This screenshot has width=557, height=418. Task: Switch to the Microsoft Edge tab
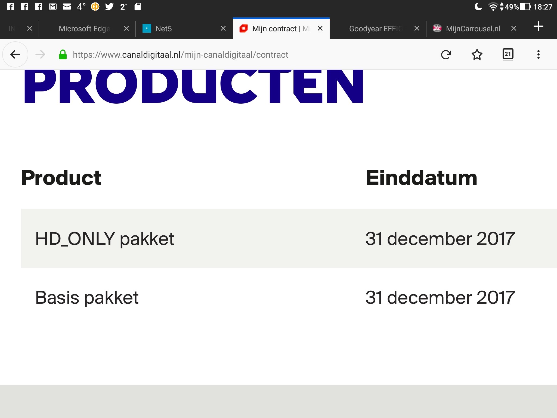coord(84,29)
